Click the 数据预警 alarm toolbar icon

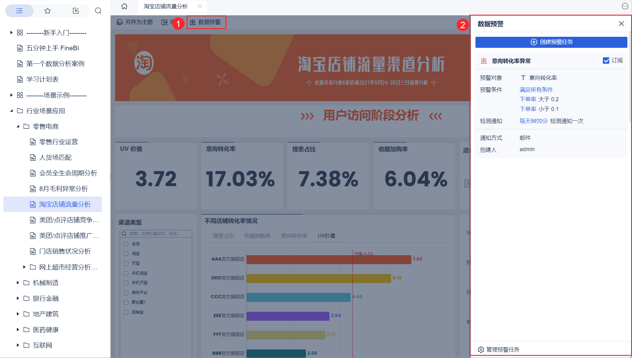coord(193,22)
